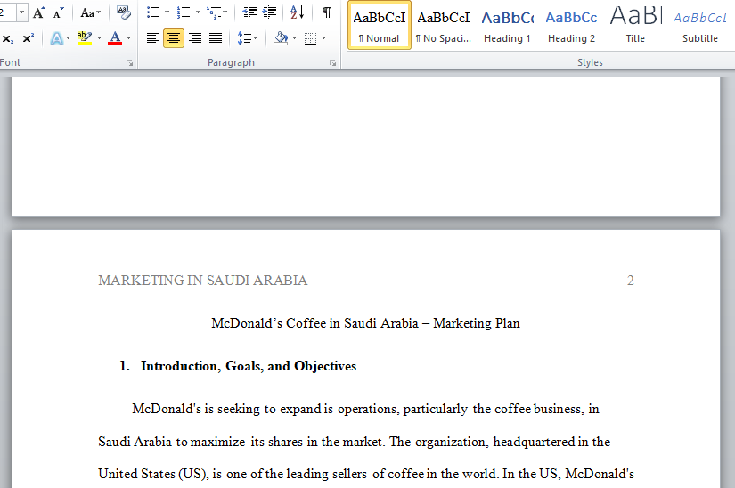This screenshot has height=488, width=735.
Task: Open the Change Case menu
Action: (90, 12)
